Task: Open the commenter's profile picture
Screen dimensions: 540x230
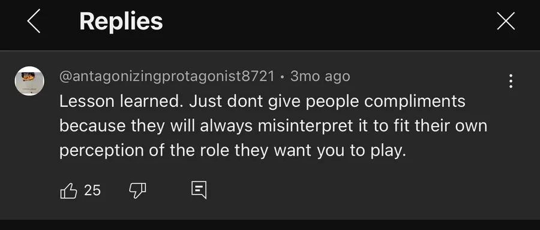Action: point(29,80)
